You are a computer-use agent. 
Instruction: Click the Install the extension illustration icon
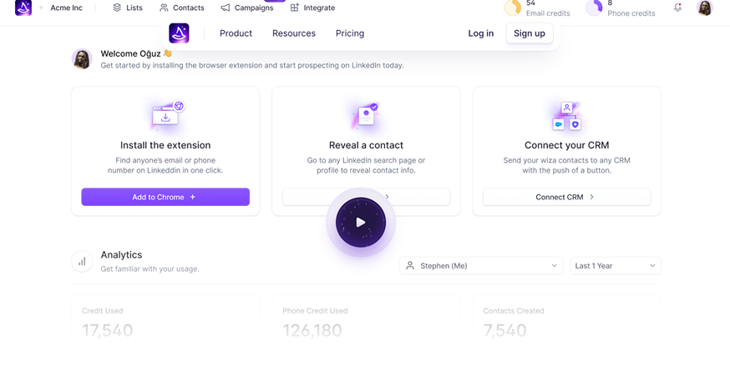click(x=165, y=117)
